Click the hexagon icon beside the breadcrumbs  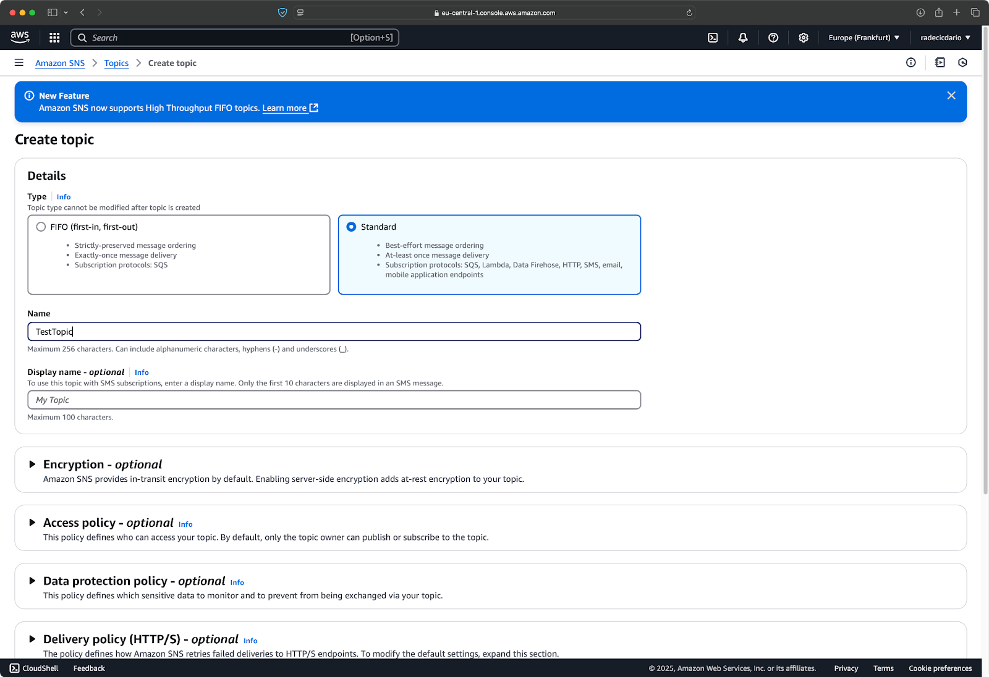pos(962,62)
